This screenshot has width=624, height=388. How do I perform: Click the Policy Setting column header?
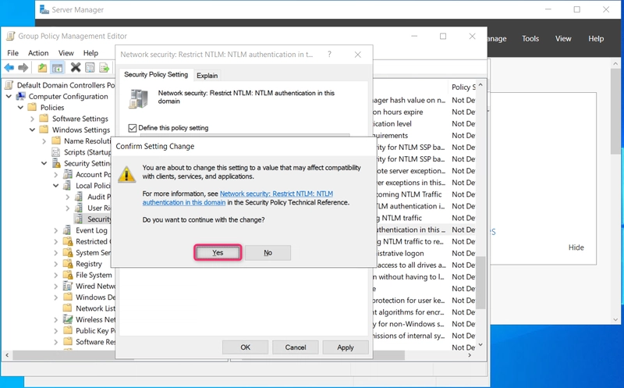pos(463,87)
